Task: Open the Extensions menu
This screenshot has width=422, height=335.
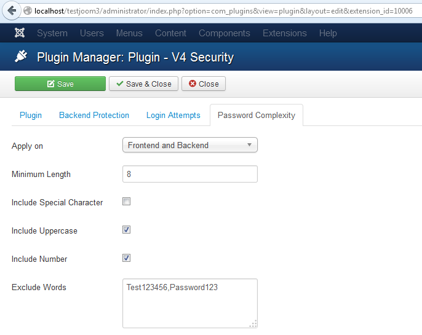Action: pyautogui.click(x=284, y=33)
